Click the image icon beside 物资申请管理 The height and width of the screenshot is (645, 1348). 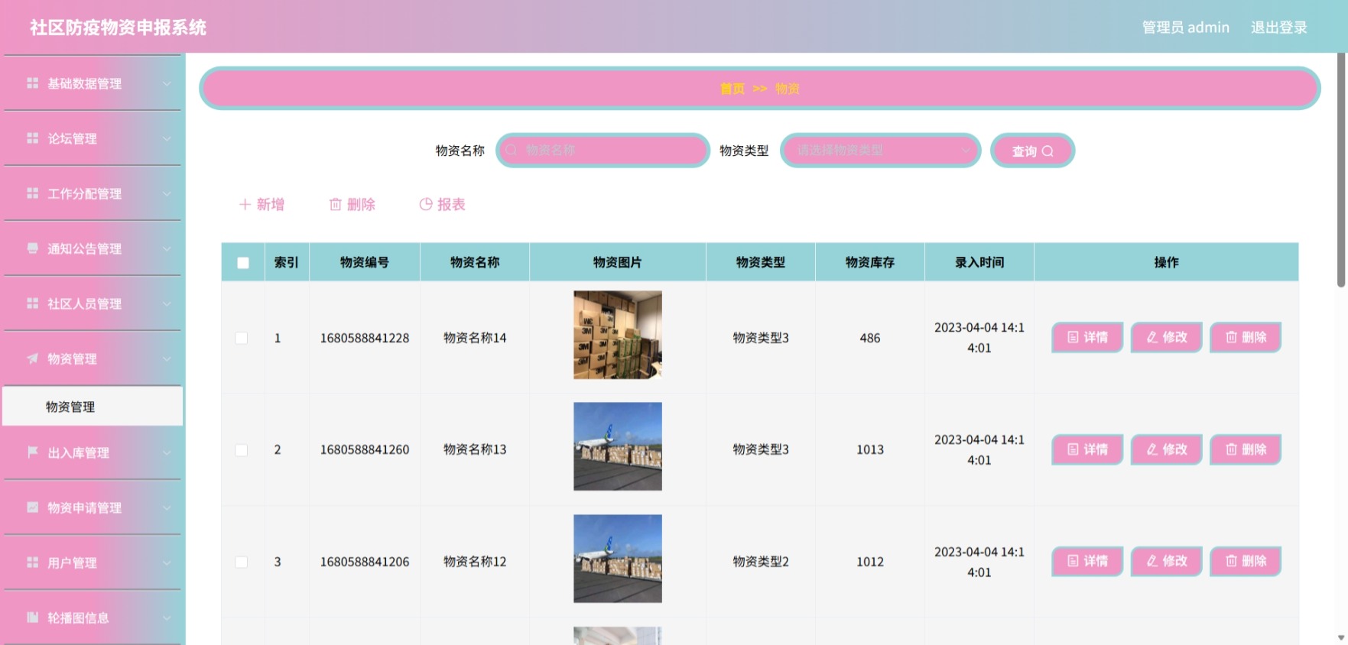click(32, 507)
